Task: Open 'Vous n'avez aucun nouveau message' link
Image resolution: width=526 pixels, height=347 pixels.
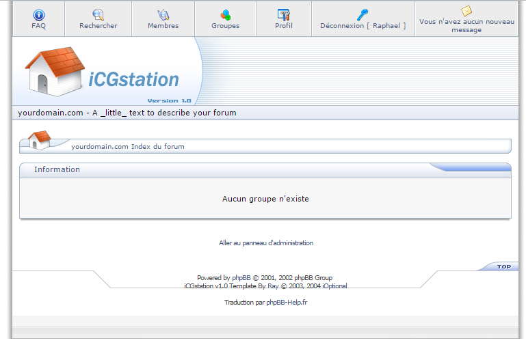Action: 466,26
